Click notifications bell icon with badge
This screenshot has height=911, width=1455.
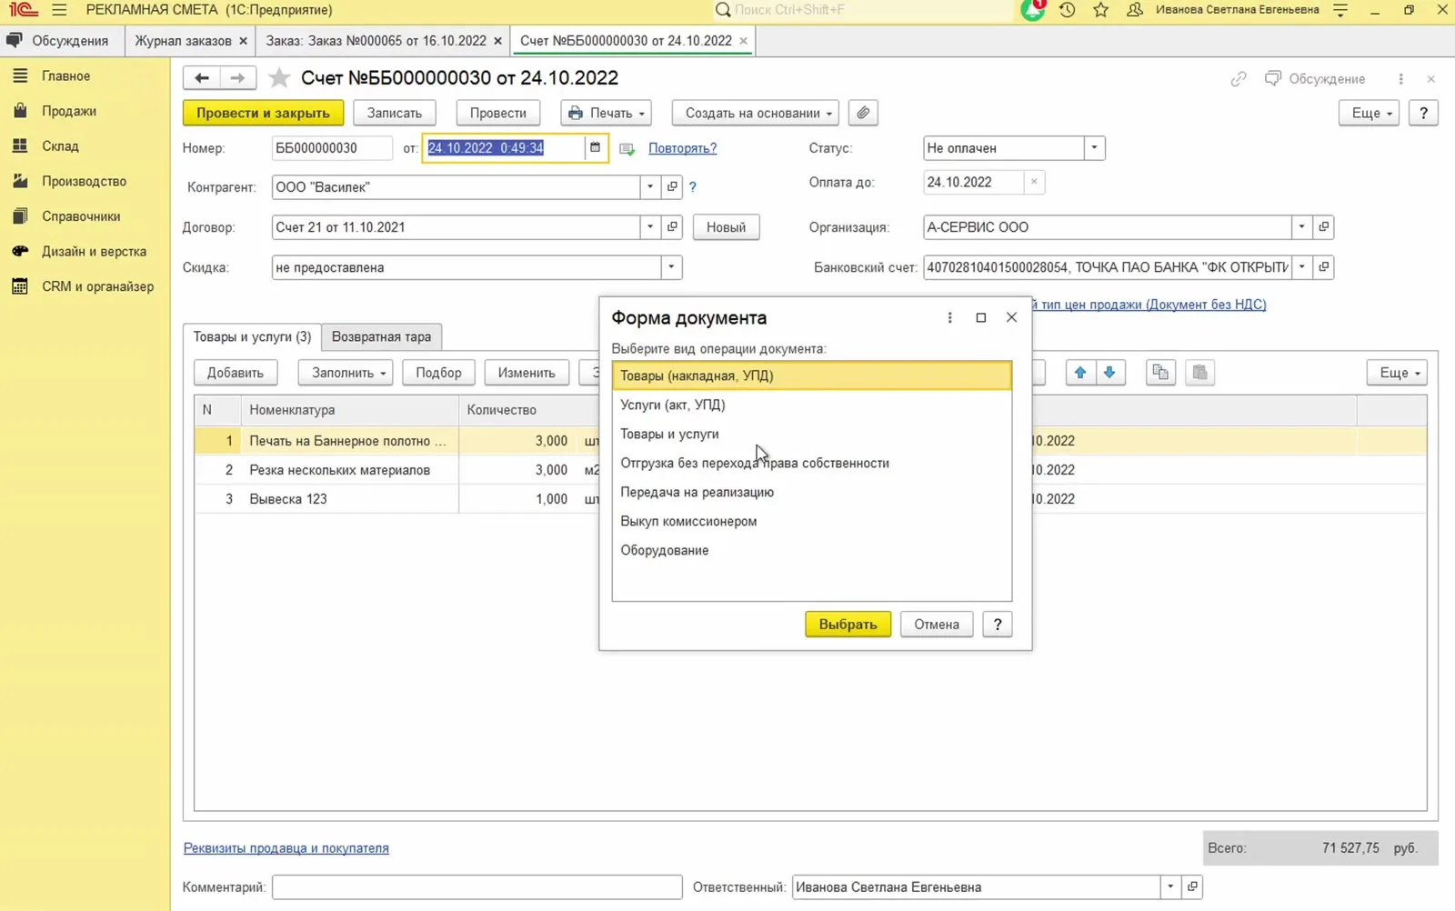point(1033,10)
